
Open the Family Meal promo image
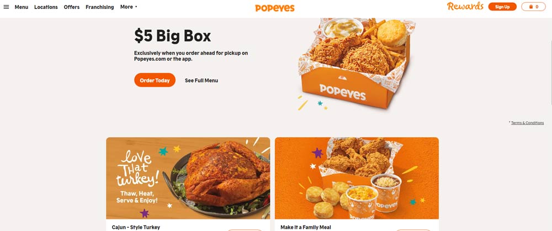[357, 178]
